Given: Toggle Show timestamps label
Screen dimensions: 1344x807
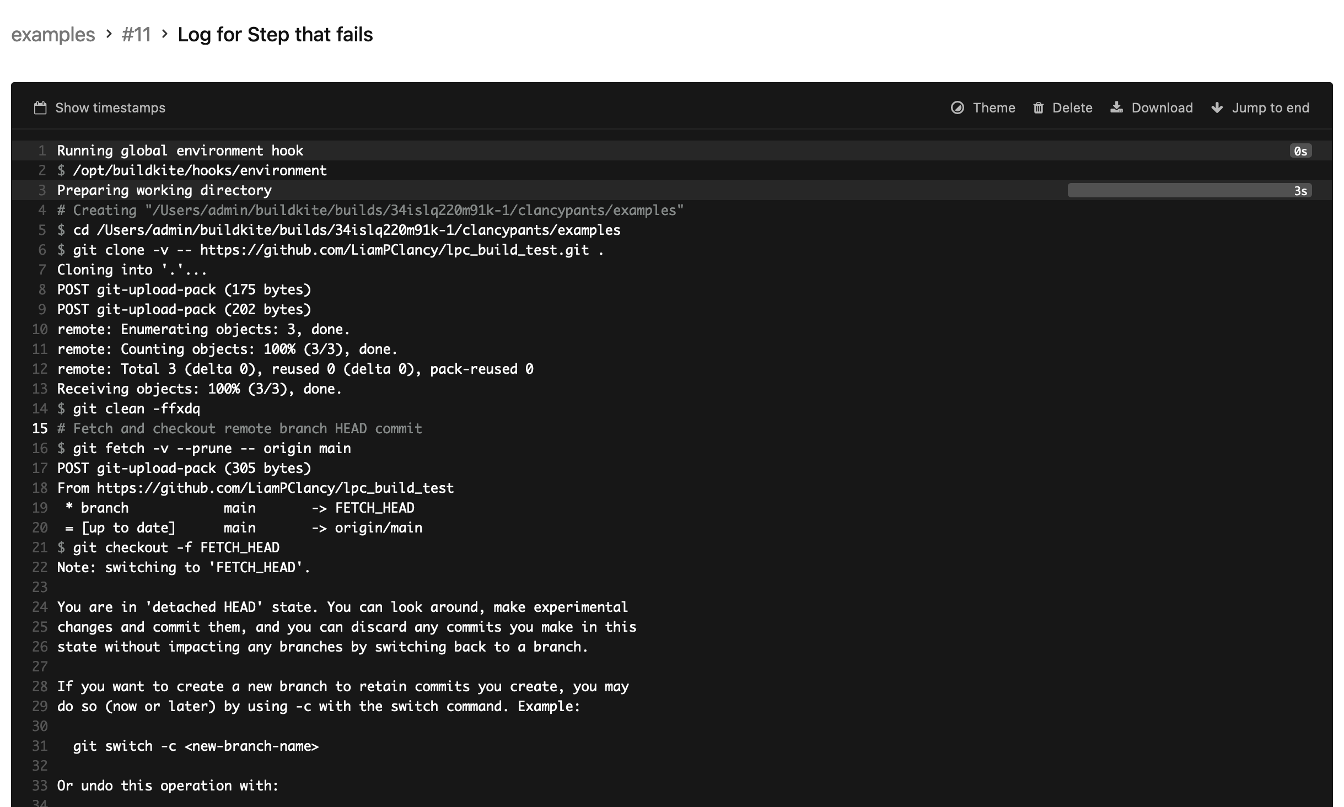Looking at the screenshot, I should point(110,107).
